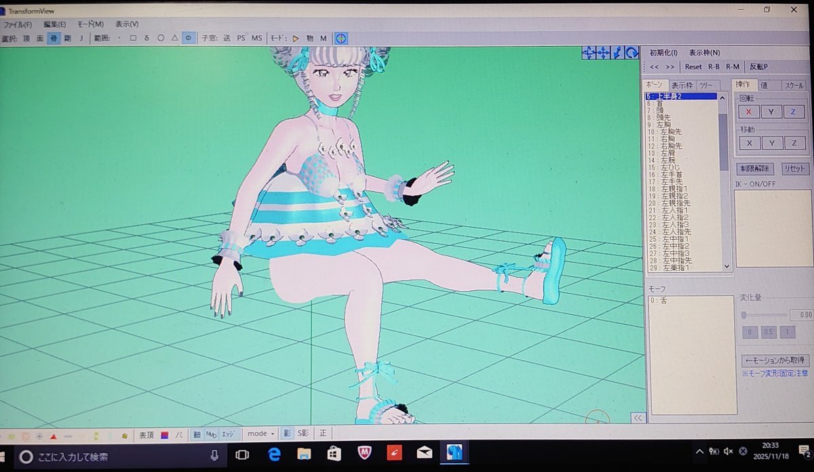814x472 pixels.
Task: Click the << previous button
Action: (655, 67)
